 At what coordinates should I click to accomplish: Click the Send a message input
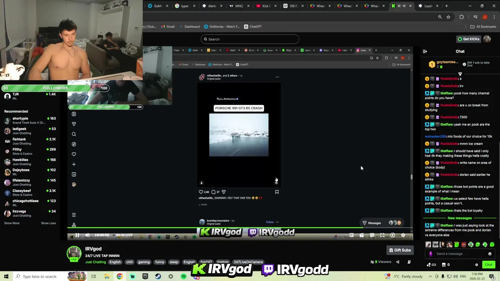pos(459,254)
